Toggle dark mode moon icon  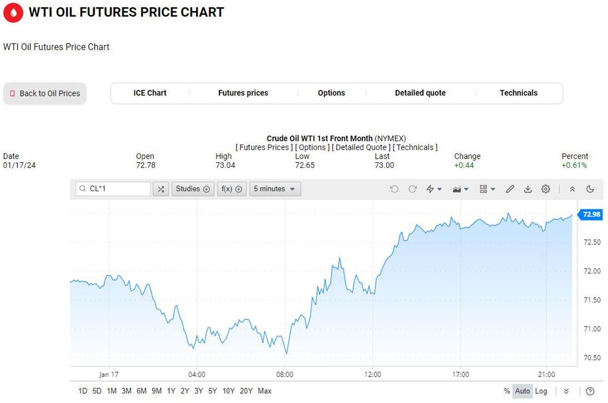coord(590,189)
